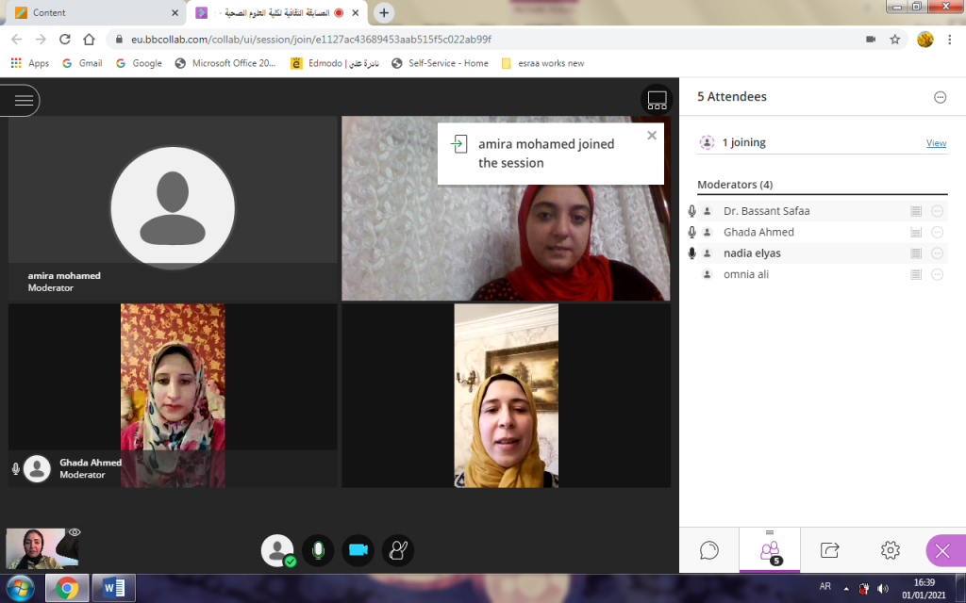The height and width of the screenshot is (603, 966).
Task: Switch to Word in the taskbar
Action: point(113,588)
